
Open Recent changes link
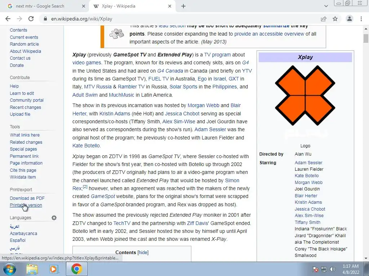point(26,107)
